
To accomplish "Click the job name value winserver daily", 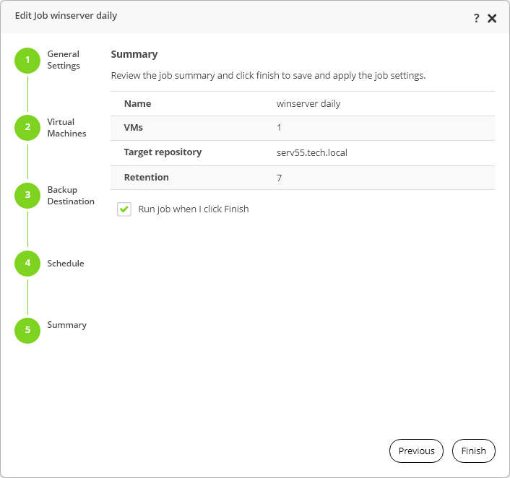I will coord(308,103).
